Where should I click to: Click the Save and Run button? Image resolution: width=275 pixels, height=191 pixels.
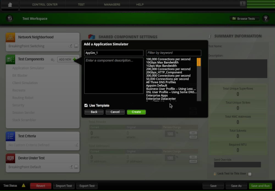tap(260, 186)
